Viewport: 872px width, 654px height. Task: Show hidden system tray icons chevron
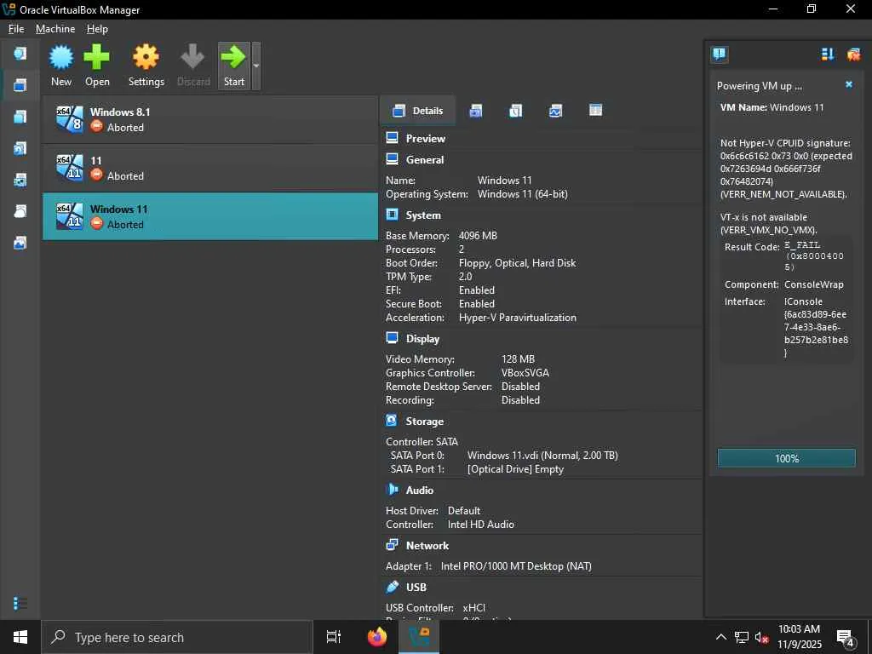pyautogui.click(x=720, y=637)
